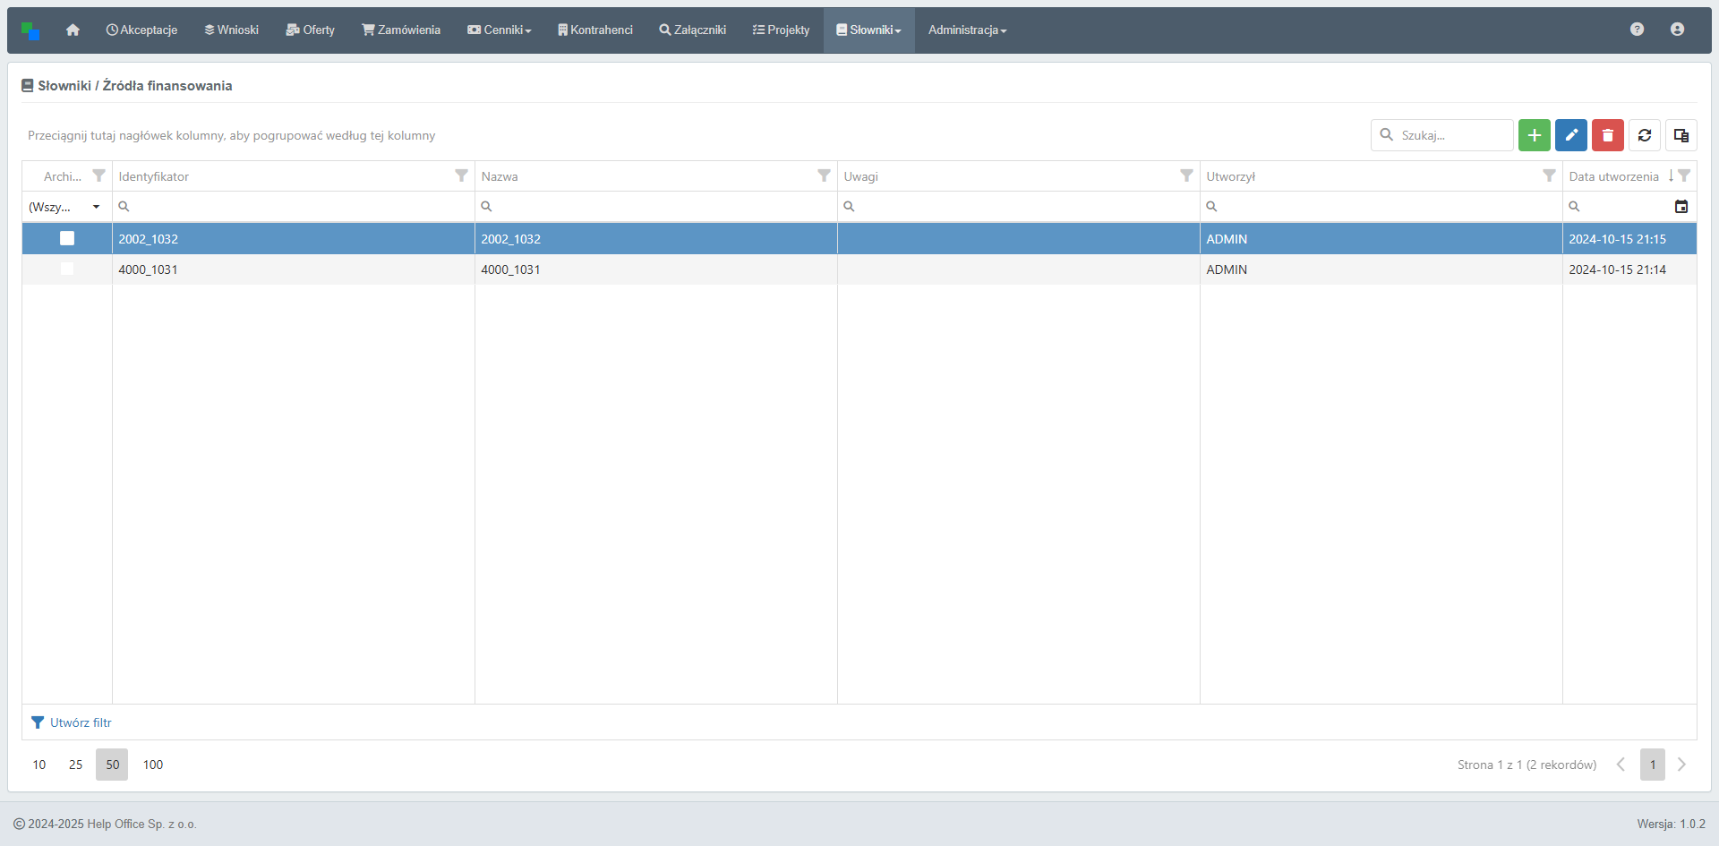This screenshot has width=1719, height=846.
Task: Toggle archive checkbox for row 4000_1031
Action: tap(67, 269)
